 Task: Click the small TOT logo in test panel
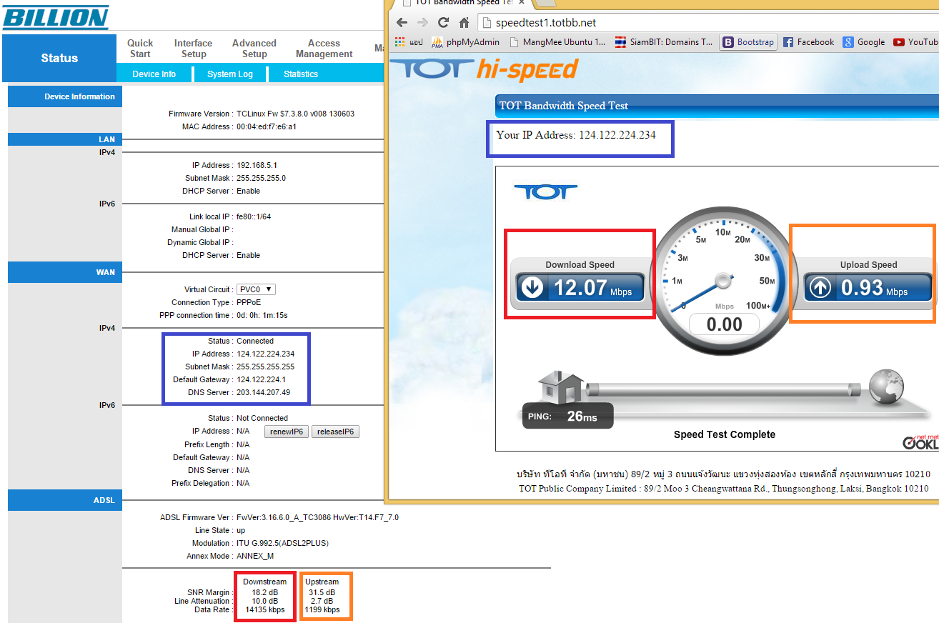tap(545, 191)
